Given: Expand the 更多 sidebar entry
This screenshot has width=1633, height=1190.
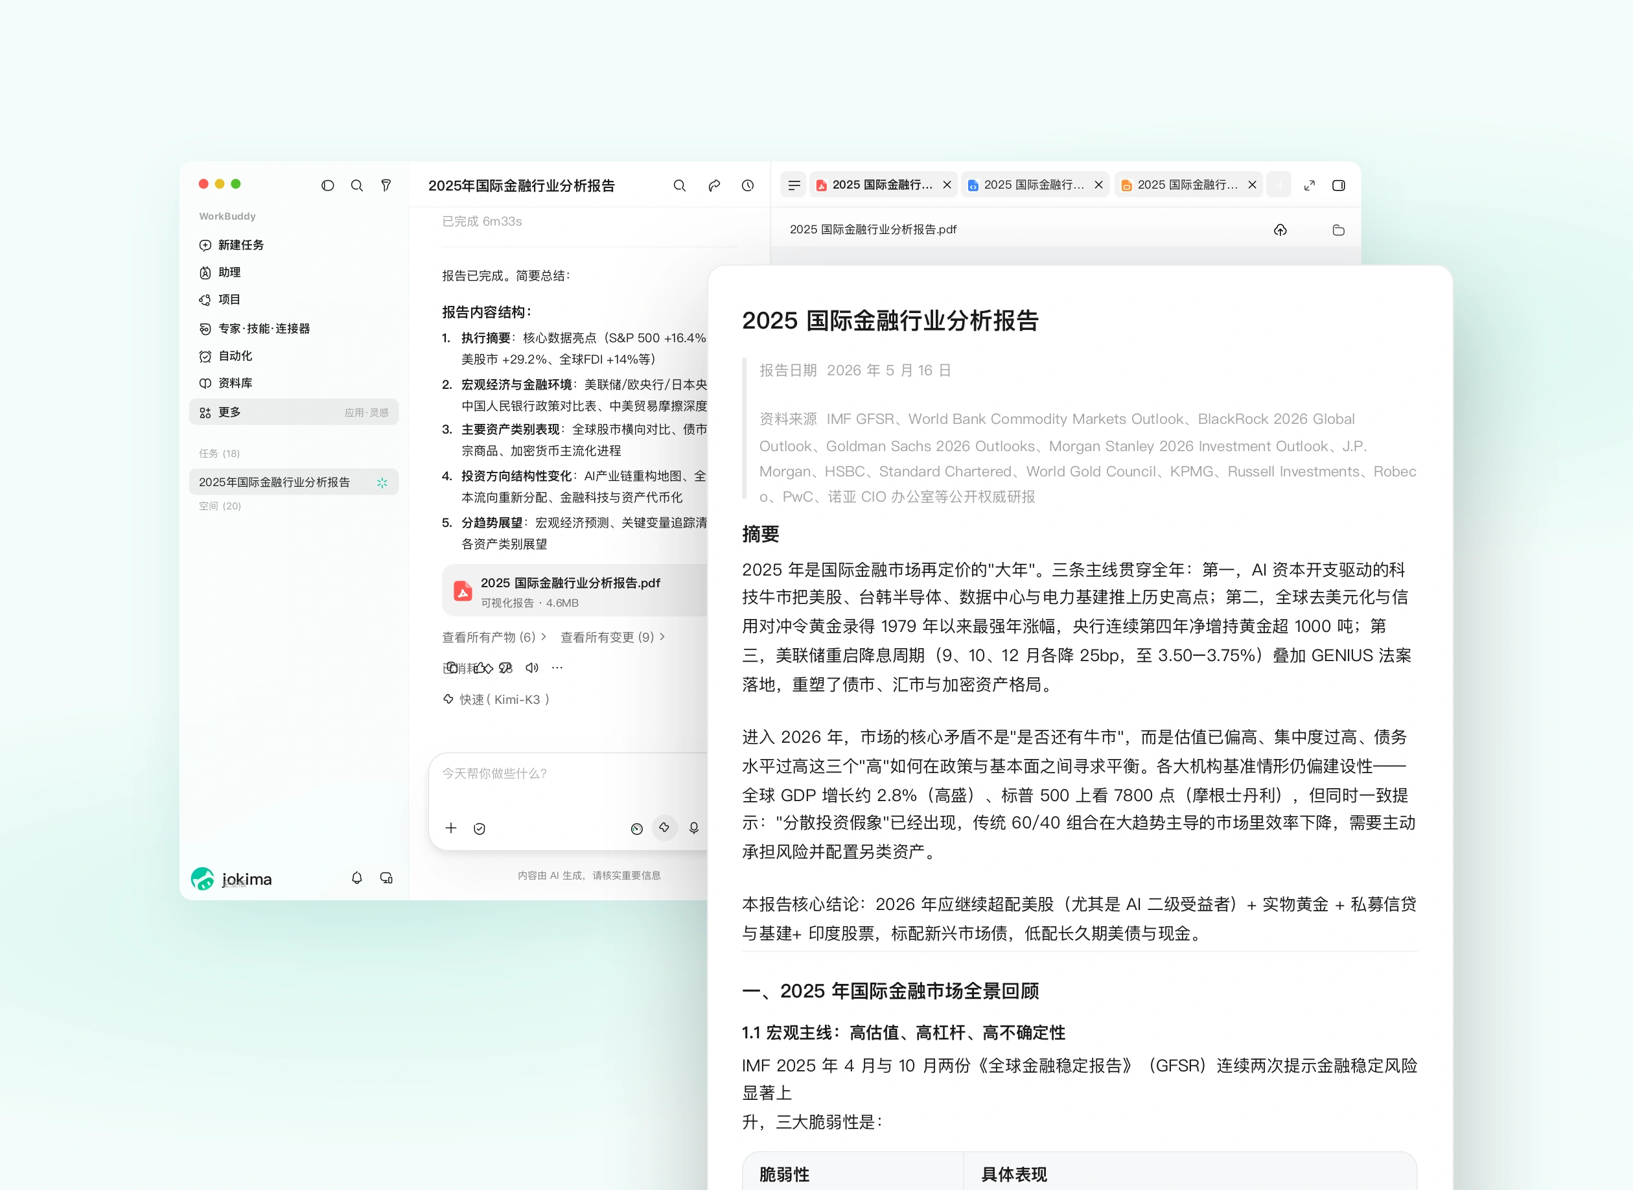Looking at the screenshot, I should tap(294, 412).
